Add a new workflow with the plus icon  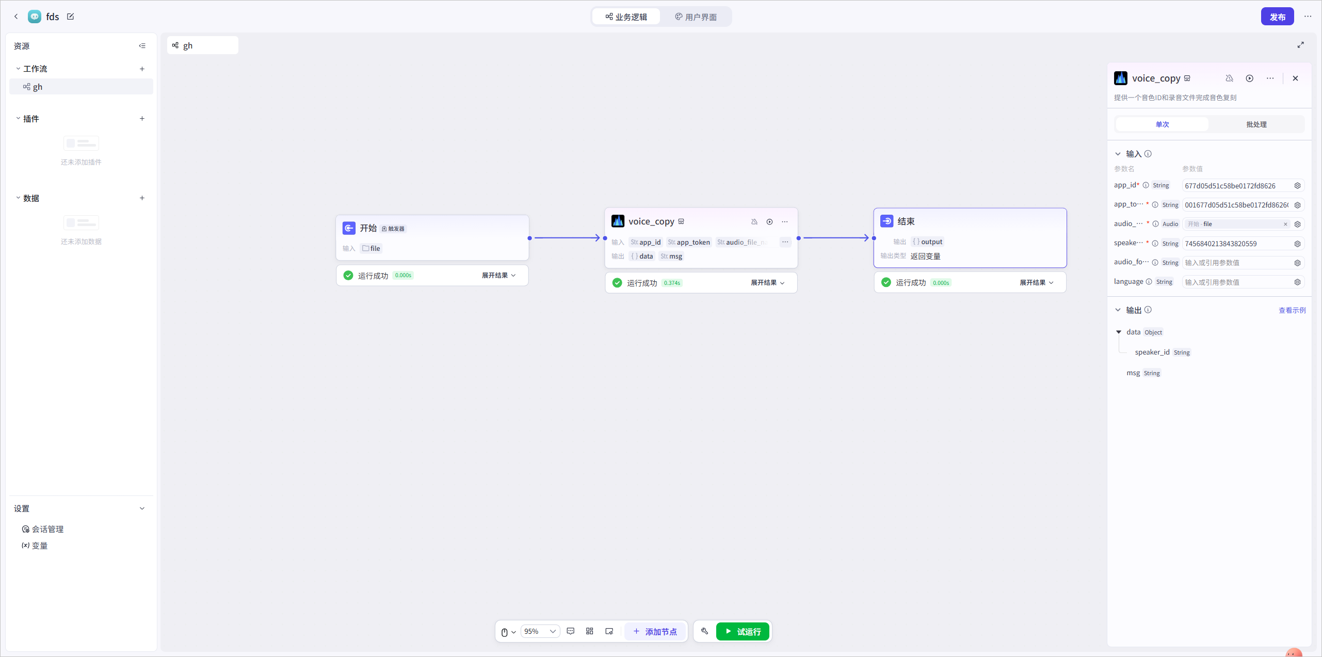click(142, 69)
